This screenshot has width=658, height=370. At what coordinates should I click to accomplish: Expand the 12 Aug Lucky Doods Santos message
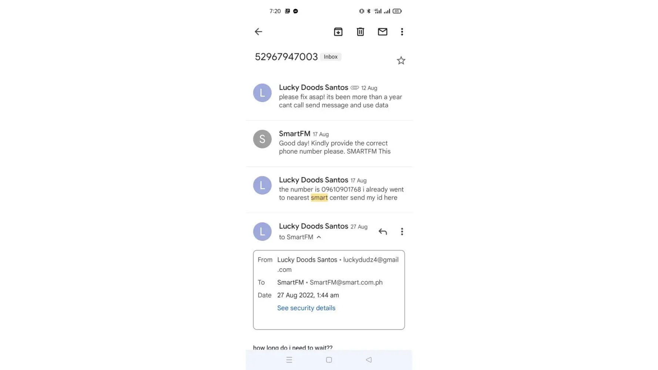329,96
